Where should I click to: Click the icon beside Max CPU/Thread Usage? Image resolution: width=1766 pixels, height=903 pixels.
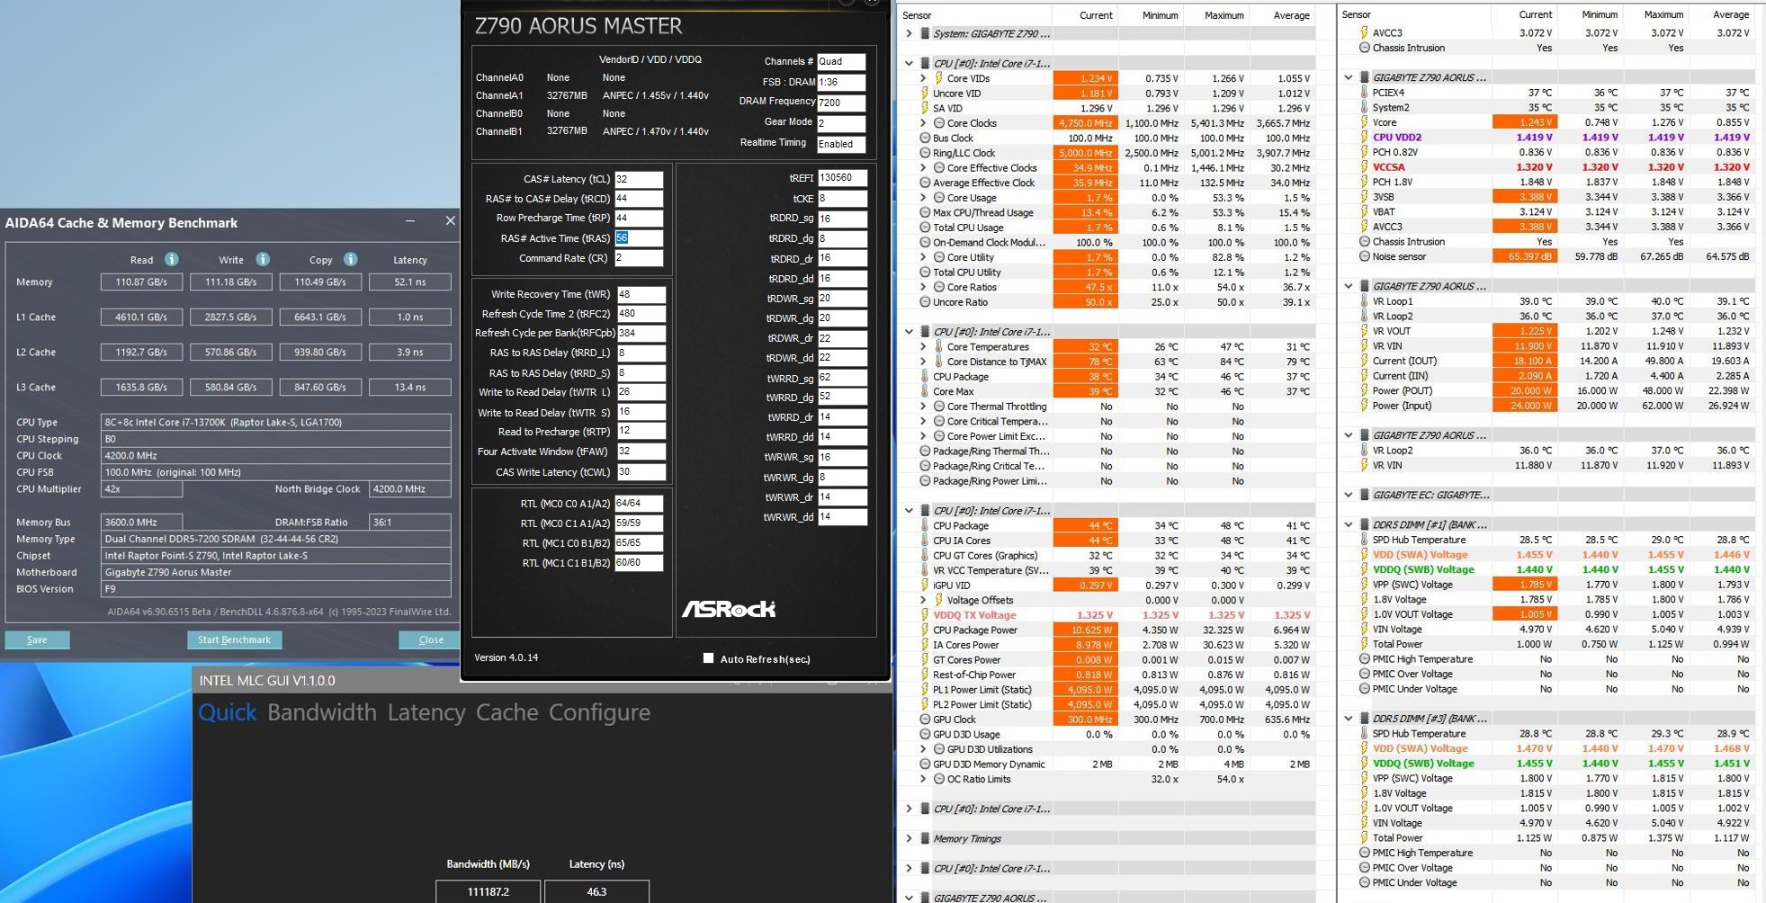coord(924,212)
